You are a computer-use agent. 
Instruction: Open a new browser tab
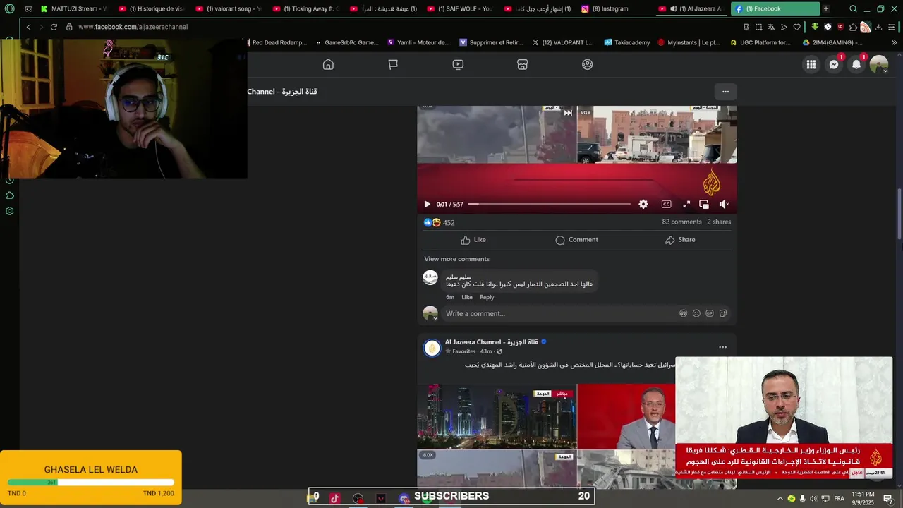click(x=826, y=9)
